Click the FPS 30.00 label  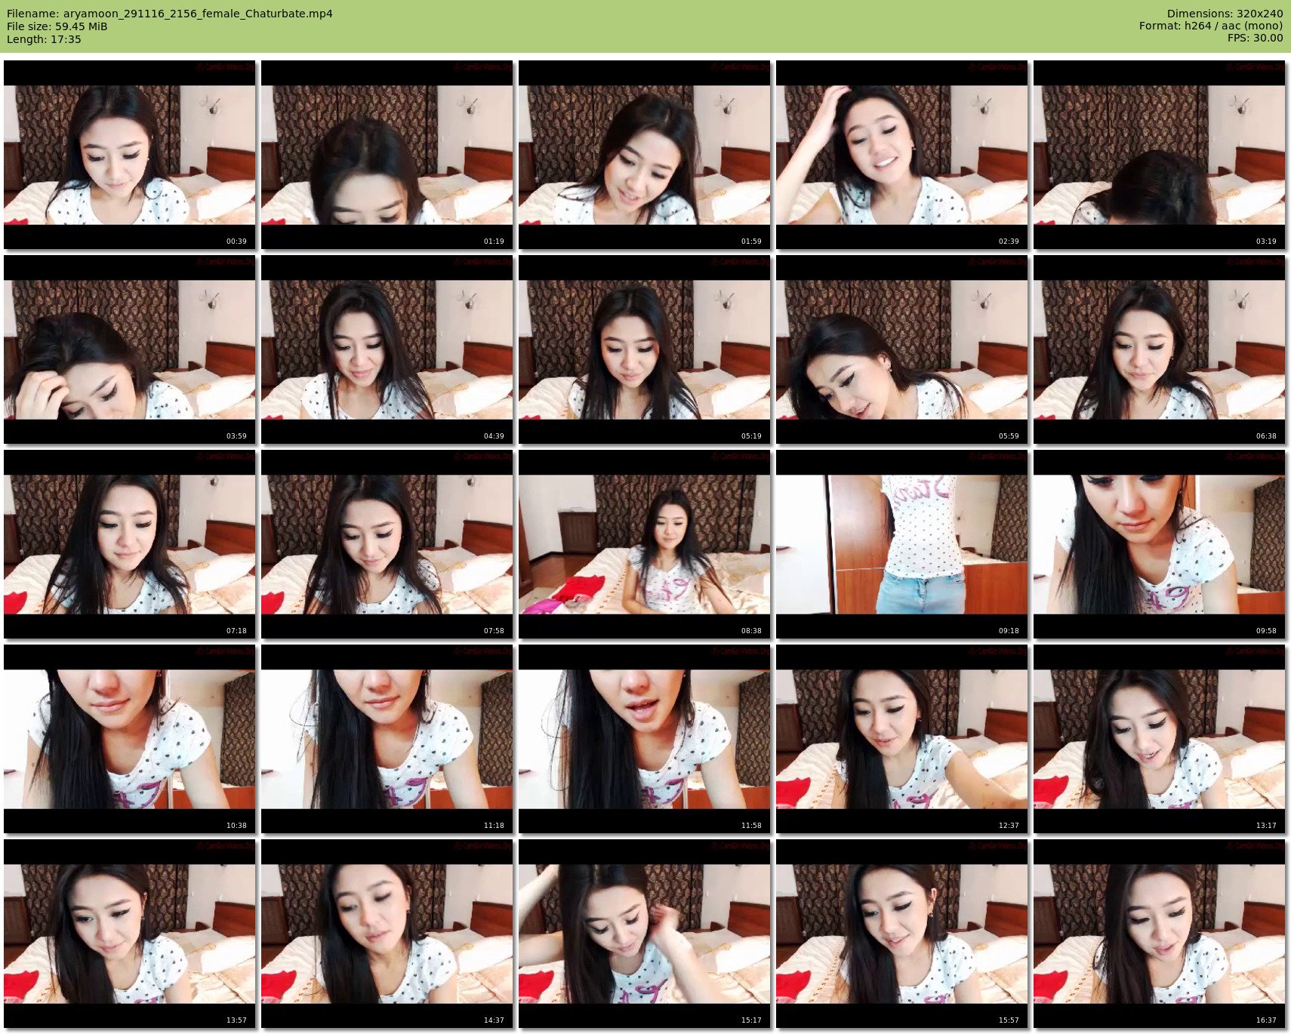pyautogui.click(x=1255, y=38)
